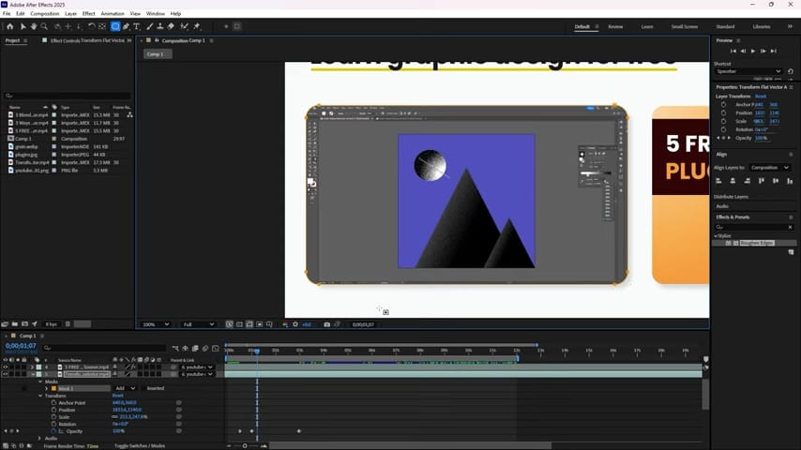The image size is (801, 450).
Task: Toggle Anchor Point stopwatch in timeline
Action: point(53,402)
